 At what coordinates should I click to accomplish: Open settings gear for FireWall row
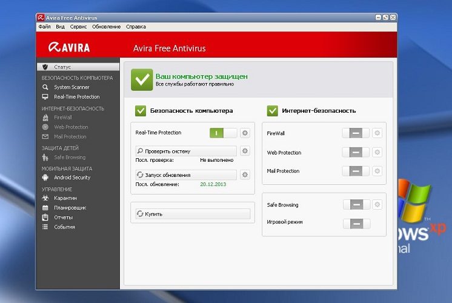pyautogui.click(x=377, y=133)
